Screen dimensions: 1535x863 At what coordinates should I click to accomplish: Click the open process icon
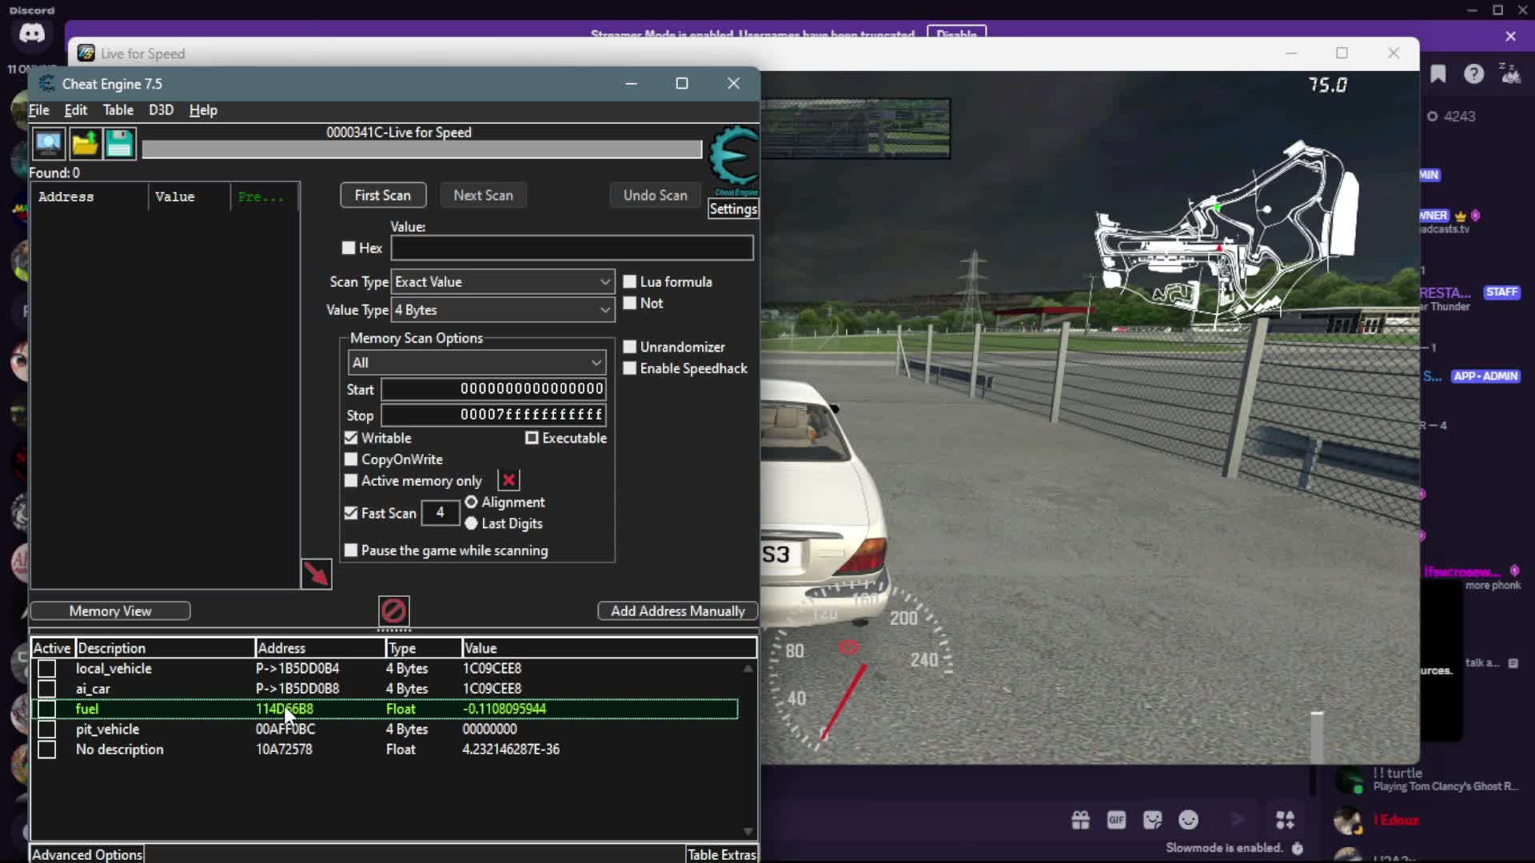pyautogui.click(x=49, y=144)
